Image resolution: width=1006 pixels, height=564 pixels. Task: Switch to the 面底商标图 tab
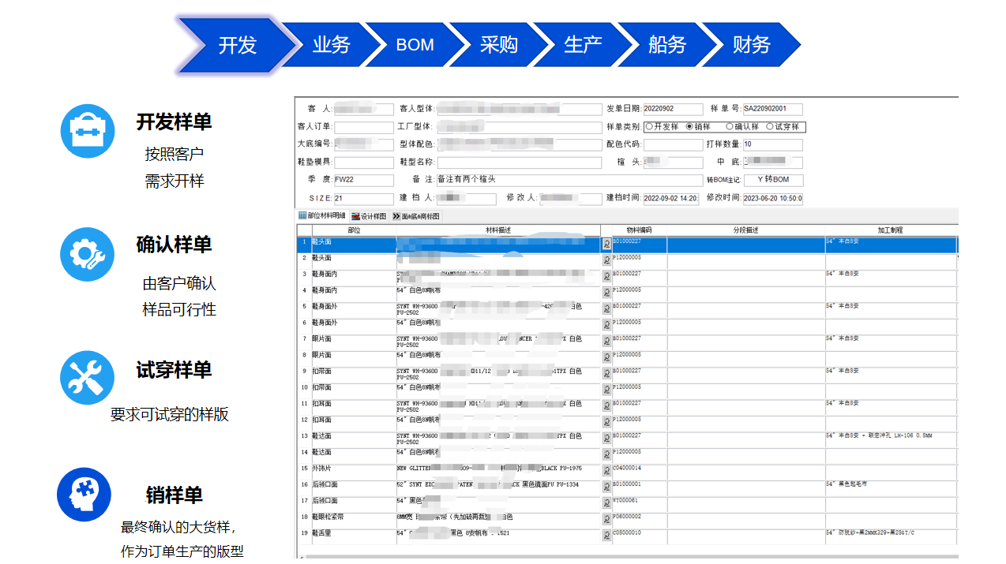click(x=416, y=216)
